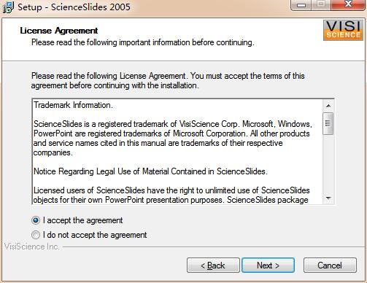Click inside the license agreement text box
The width and height of the screenshot is (367, 283).
177,152
